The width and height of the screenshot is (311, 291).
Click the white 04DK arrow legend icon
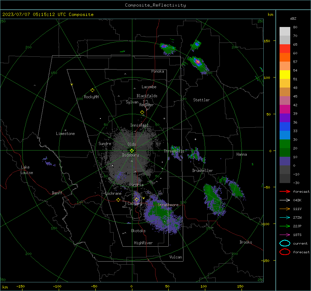point(285,200)
